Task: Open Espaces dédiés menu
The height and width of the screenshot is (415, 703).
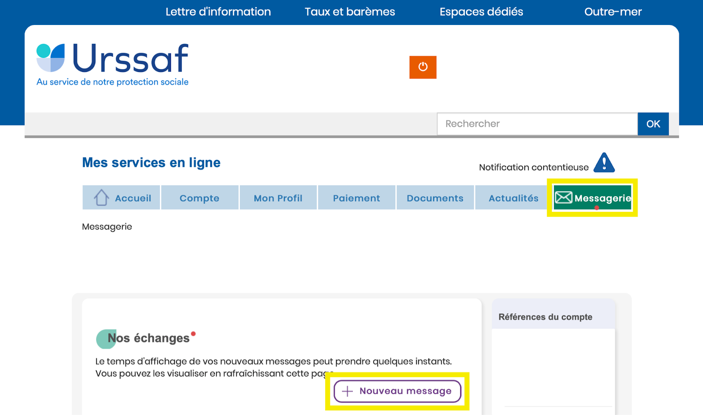Action: (x=481, y=12)
